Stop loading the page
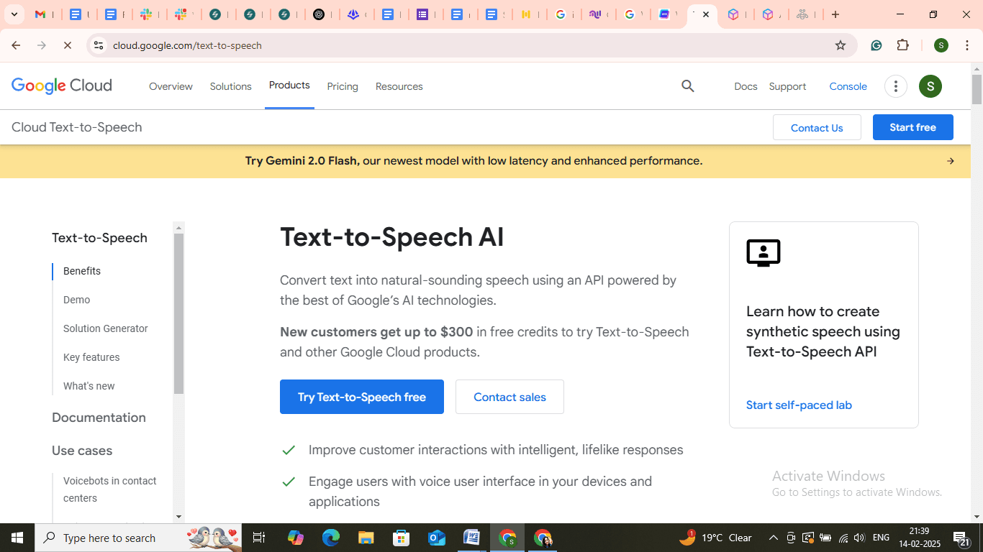 tap(67, 45)
